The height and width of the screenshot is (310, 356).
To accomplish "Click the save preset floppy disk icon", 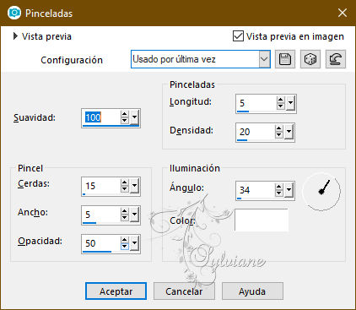I will (x=285, y=59).
